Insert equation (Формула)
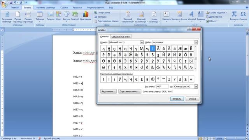 click(x=234, y=16)
